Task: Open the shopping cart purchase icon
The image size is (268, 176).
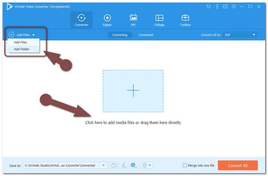Action: [209, 7]
